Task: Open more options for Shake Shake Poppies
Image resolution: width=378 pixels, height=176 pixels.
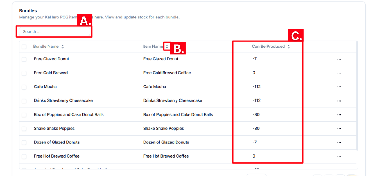Action: click(x=339, y=128)
